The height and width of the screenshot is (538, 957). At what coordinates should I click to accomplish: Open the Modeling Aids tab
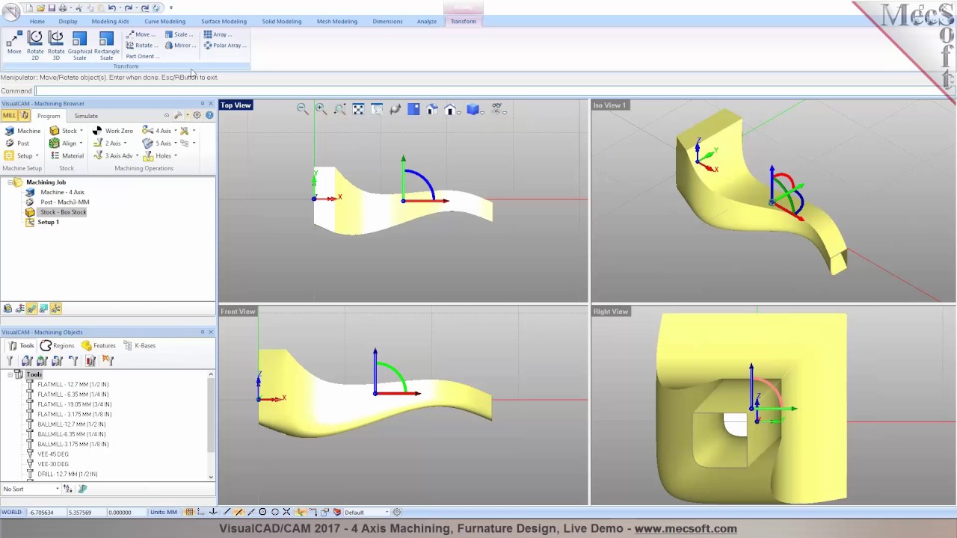(x=110, y=22)
